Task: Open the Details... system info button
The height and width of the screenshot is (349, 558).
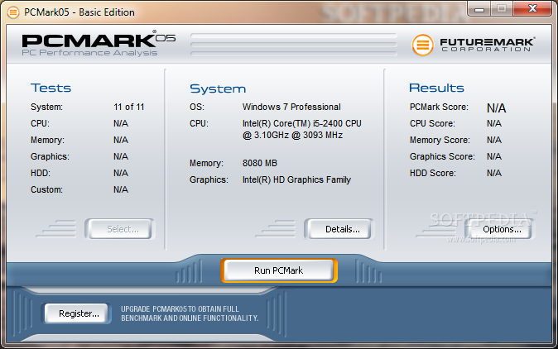Action: click(339, 229)
